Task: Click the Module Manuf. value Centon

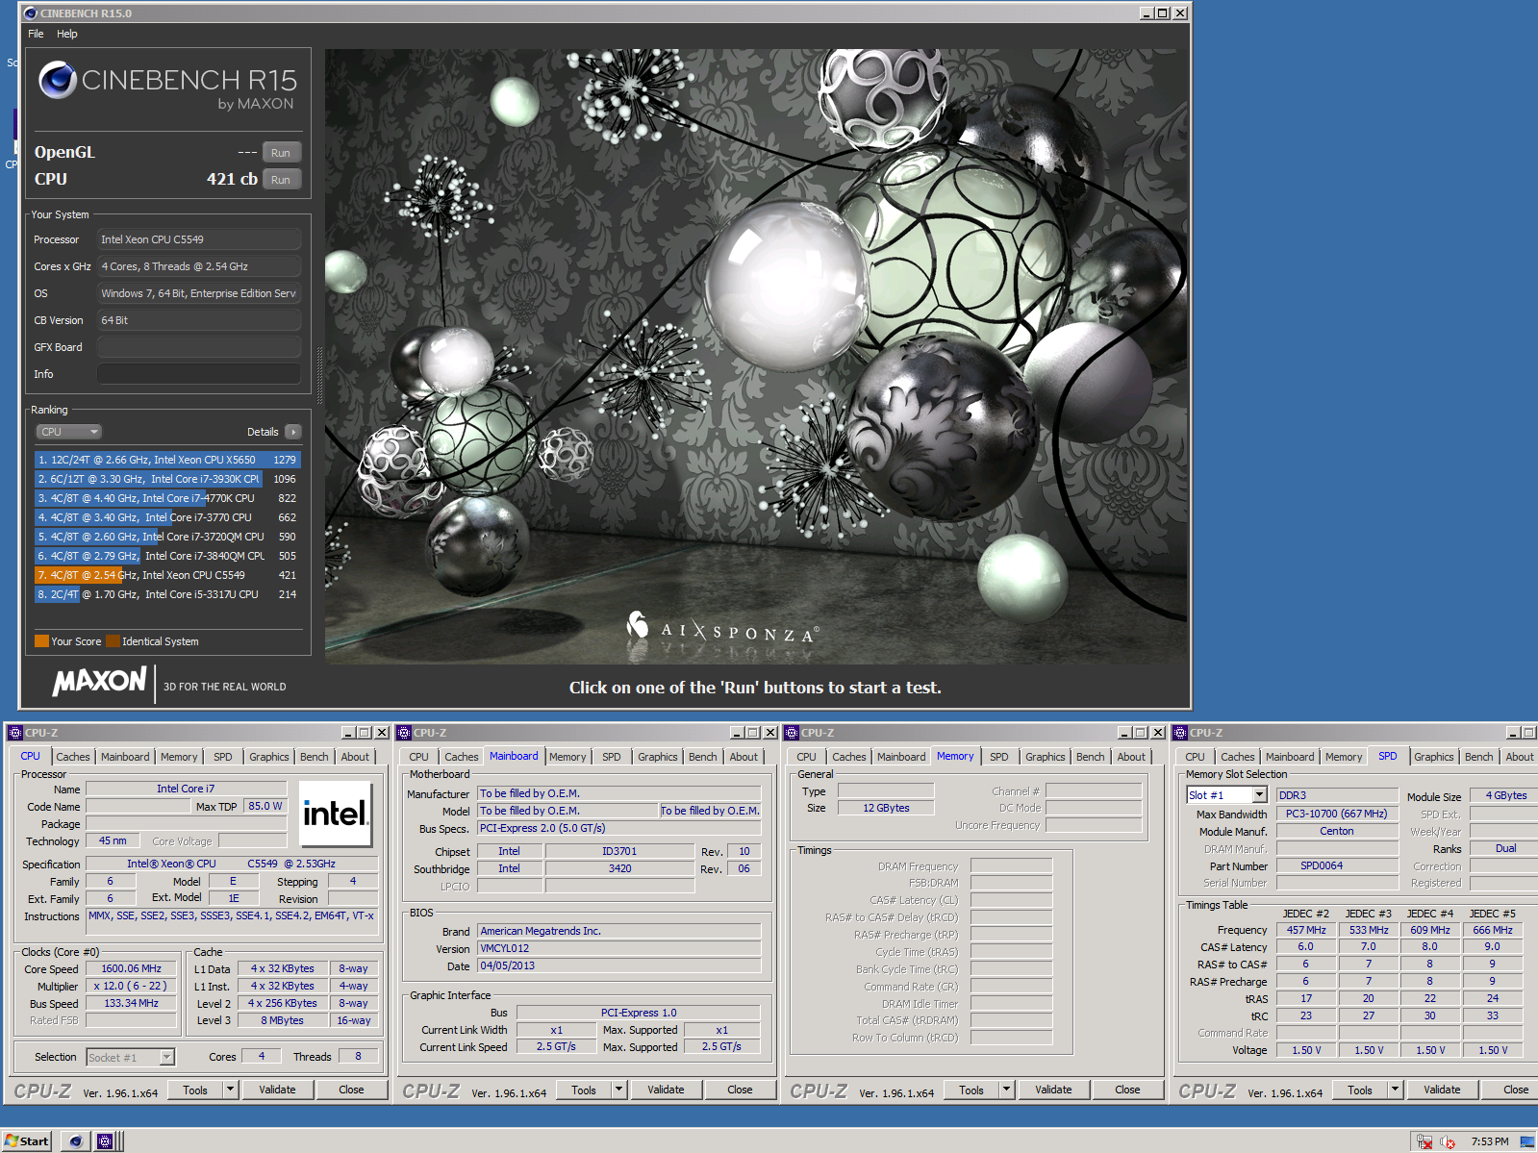Action: 1337,831
